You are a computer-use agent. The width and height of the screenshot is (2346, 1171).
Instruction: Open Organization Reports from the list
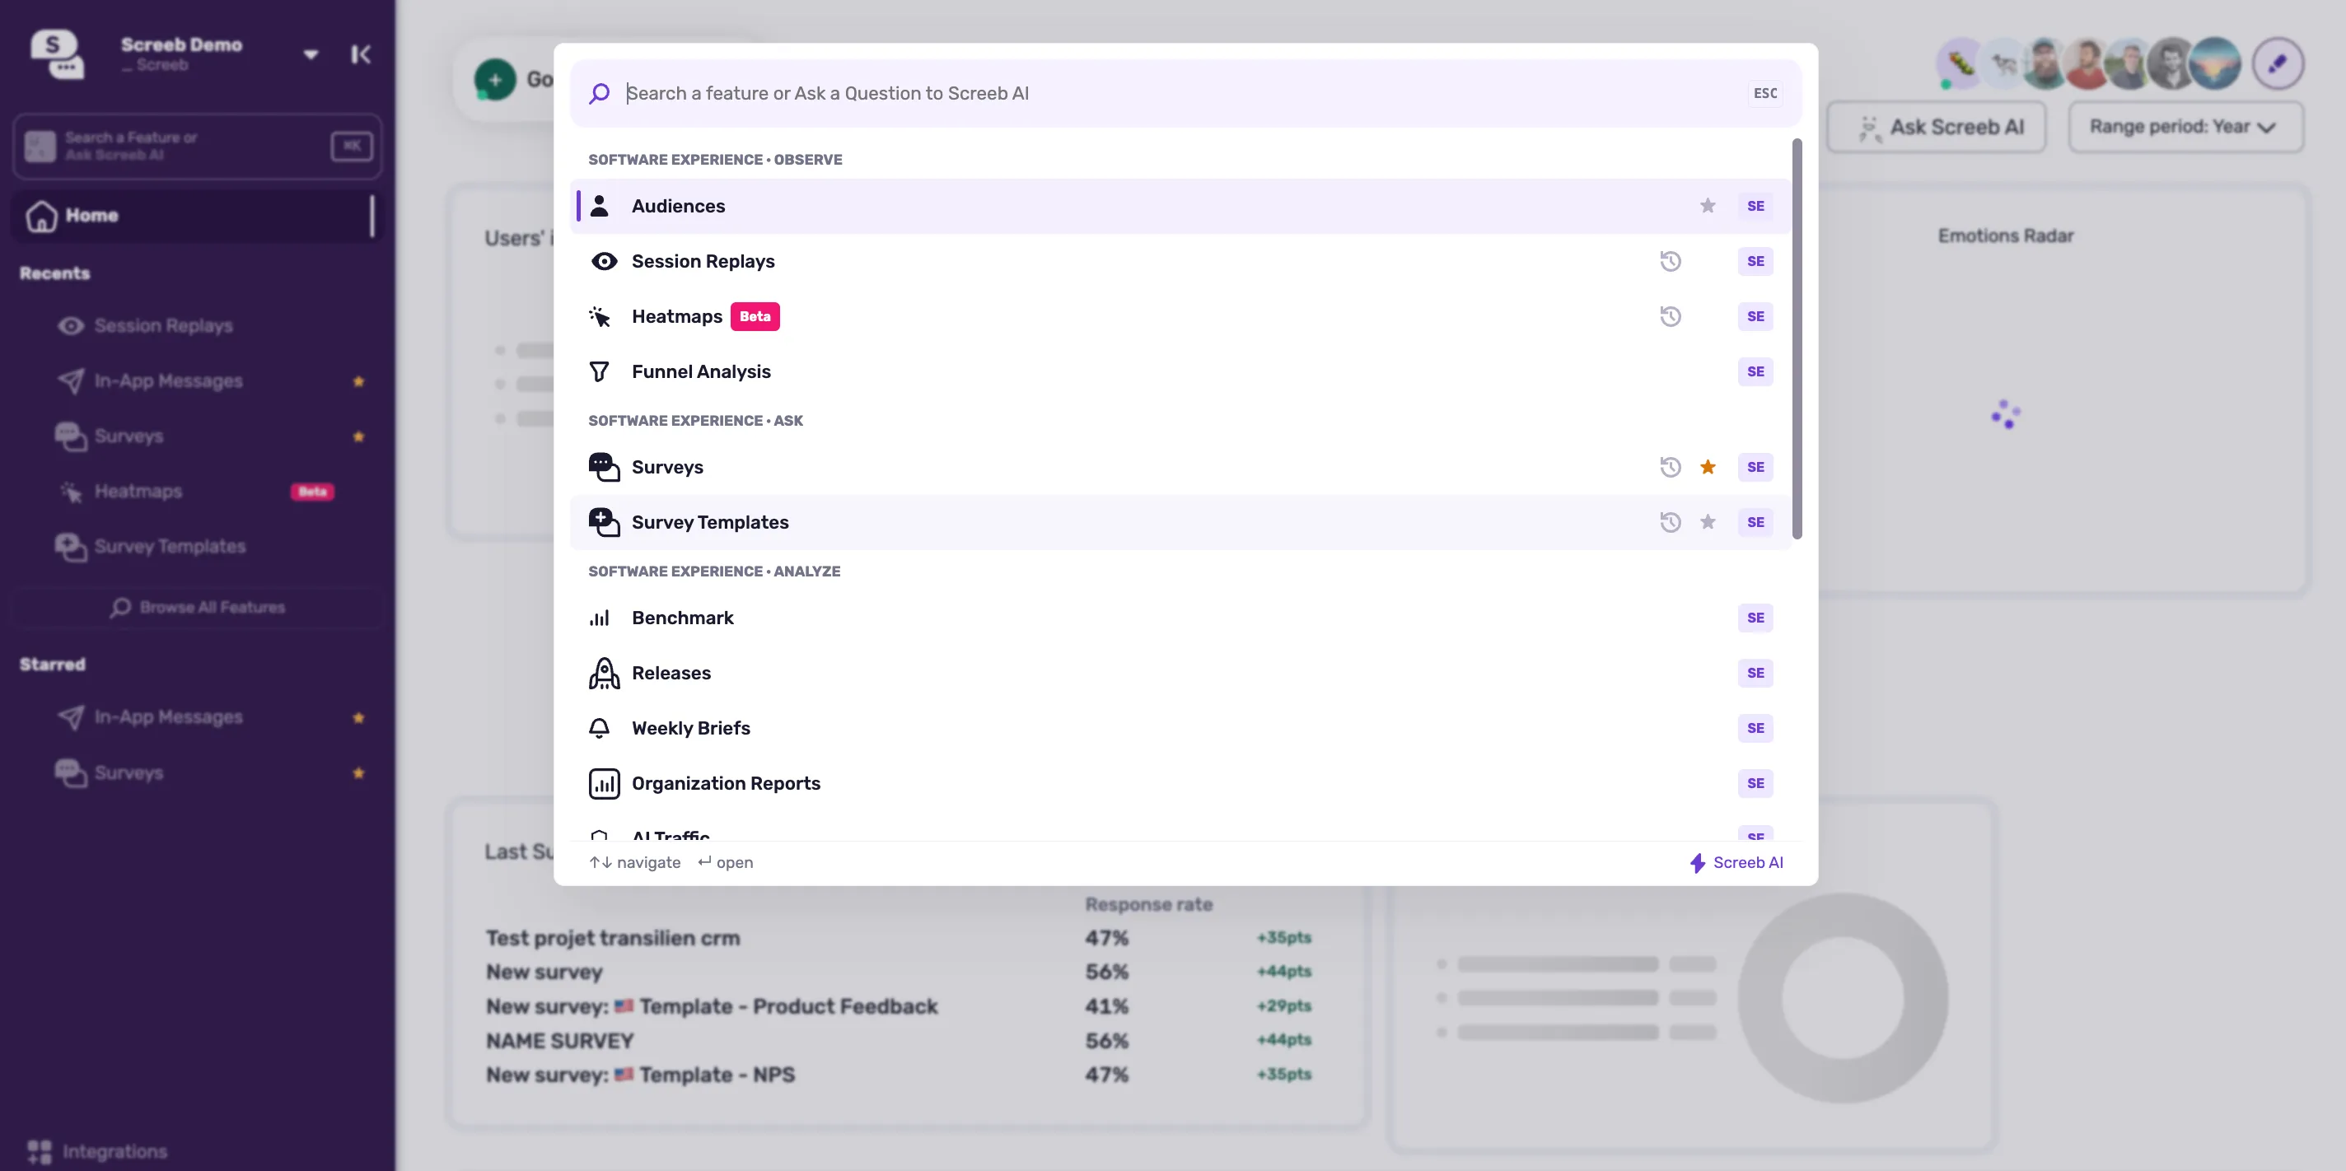tap(1180, 783)
